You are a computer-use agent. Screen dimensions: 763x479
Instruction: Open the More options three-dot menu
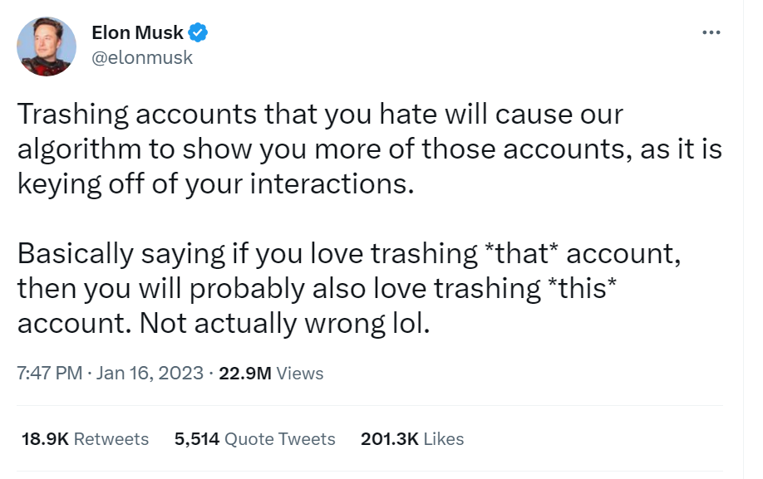[x=711, y=33]
